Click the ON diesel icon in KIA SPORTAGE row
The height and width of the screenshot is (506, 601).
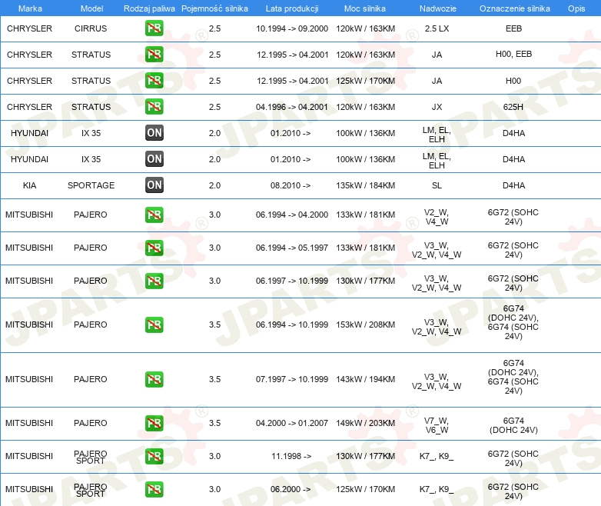point(154,185)
